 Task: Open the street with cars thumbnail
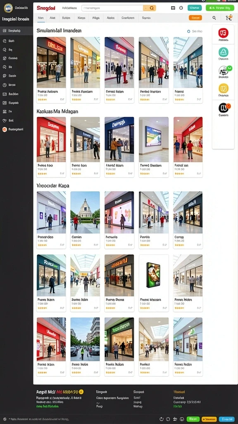[x=85, y=339]
